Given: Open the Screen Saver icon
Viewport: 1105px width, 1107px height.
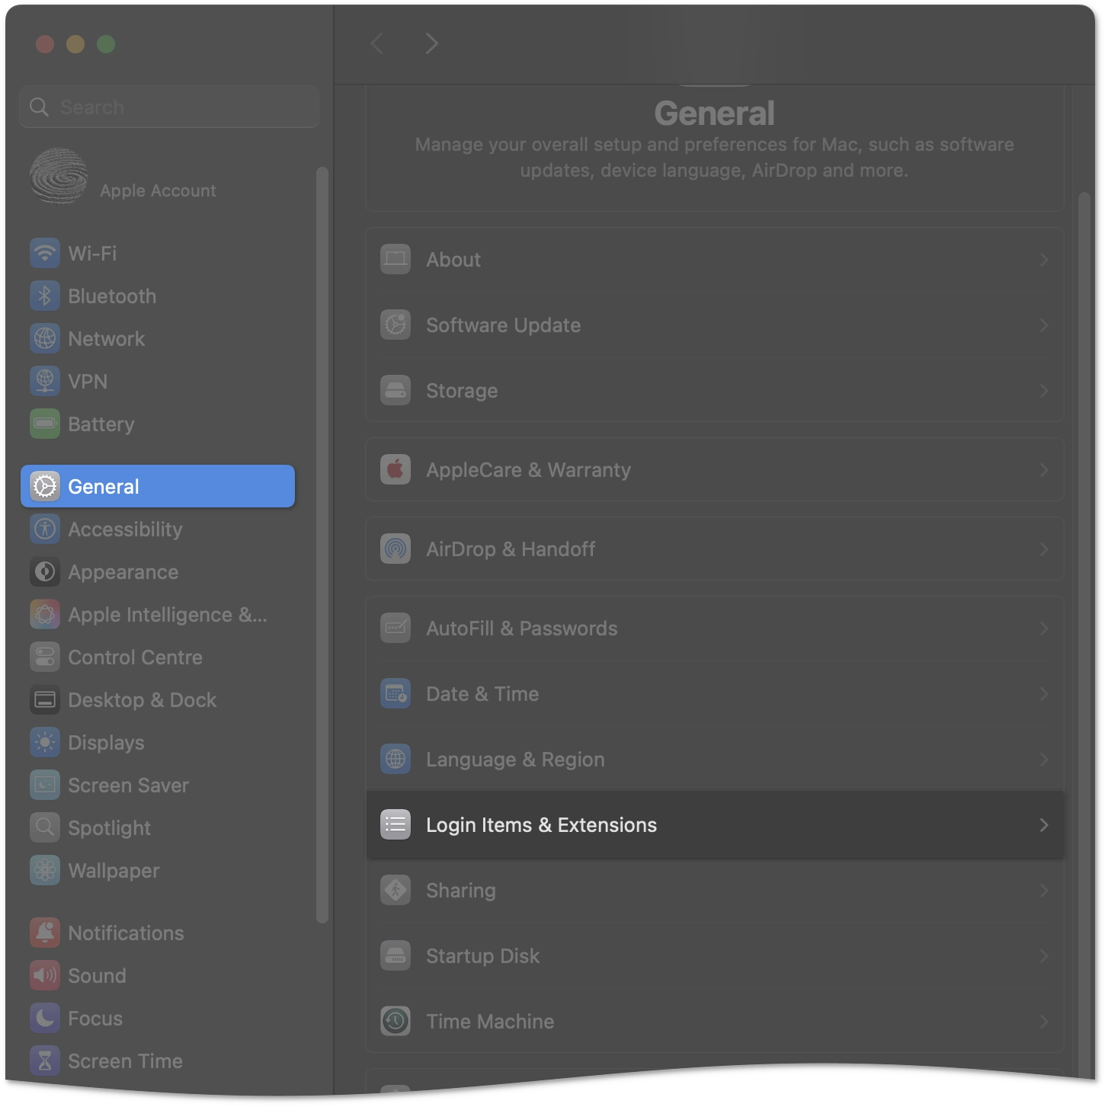Looking at the screenshot, I should pos(45,785).
